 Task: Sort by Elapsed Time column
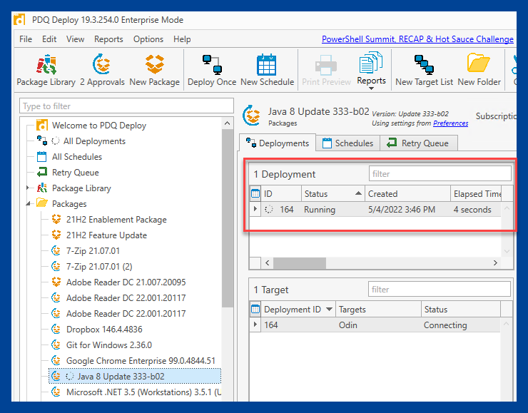pos(476,193)
